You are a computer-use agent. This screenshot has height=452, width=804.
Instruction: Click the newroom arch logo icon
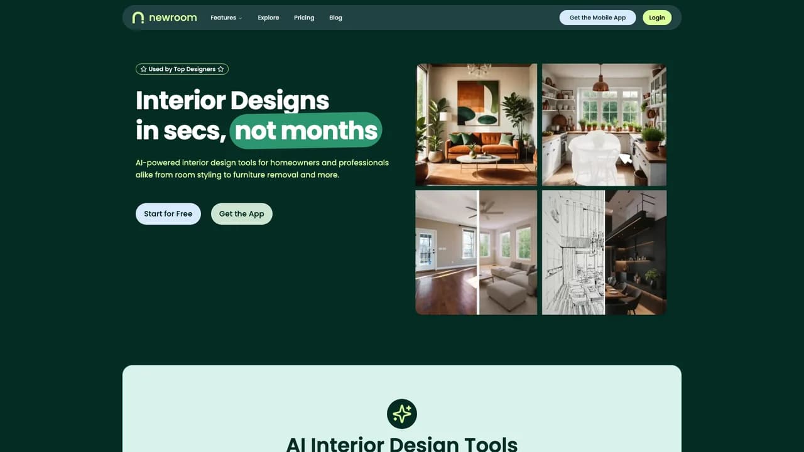[x=138, y=18]
